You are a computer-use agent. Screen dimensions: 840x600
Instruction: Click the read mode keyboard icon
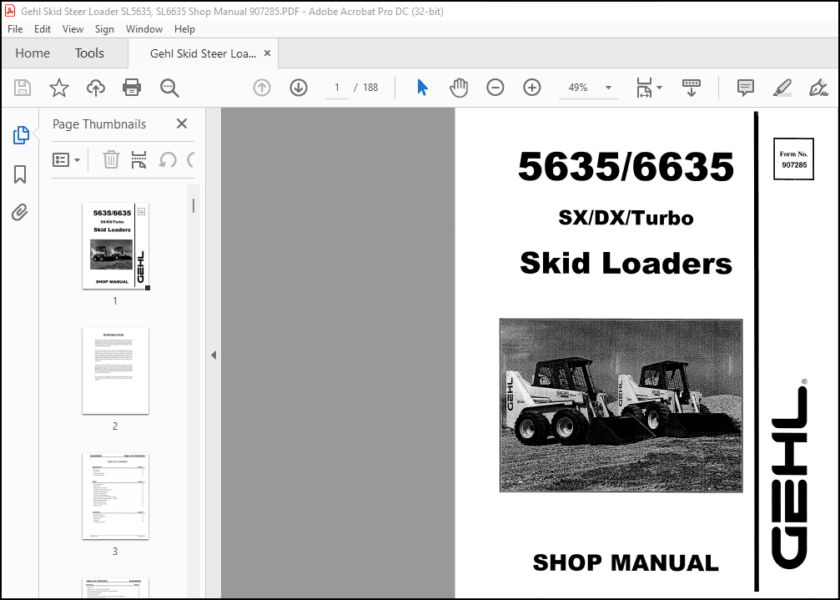click(x=691, y=88)
